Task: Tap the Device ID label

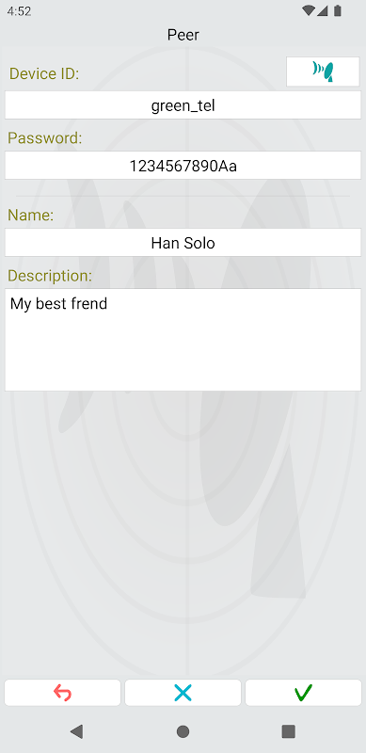Action: click(44, 74)
